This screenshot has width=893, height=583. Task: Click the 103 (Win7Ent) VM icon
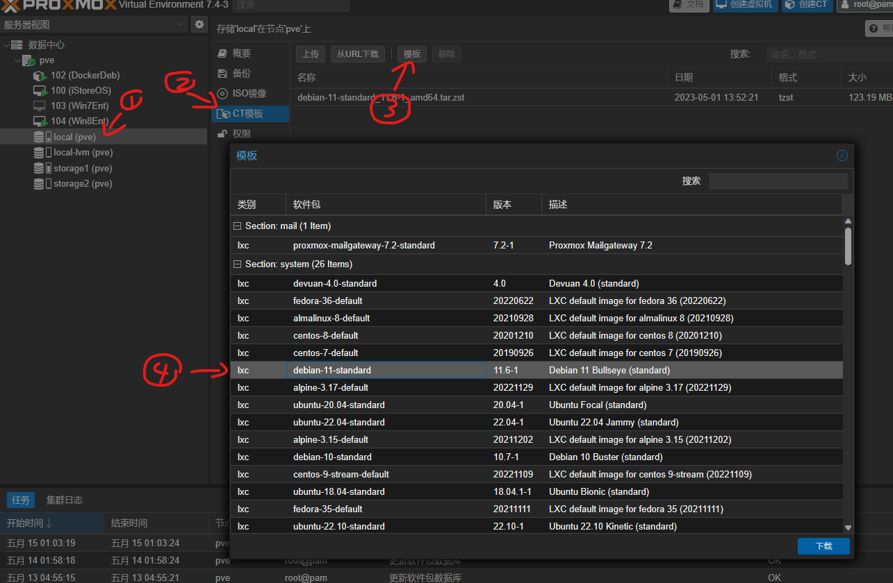pyautogui.click(x=40, y=106)
